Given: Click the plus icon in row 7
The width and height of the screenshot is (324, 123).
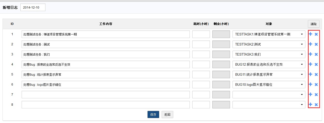Looking at the screenshot, I should coord(310,95).
